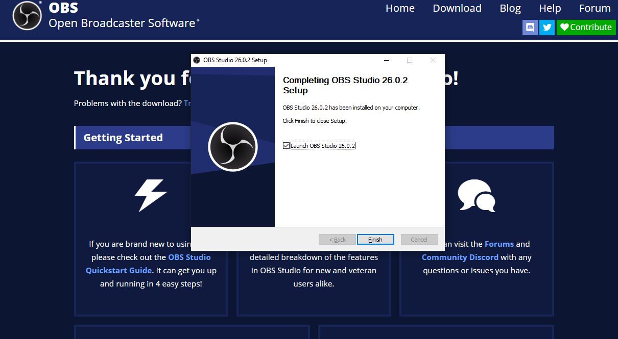618x339 pixels.
Task: Open the Help menu item
Action: coord(550,8)
